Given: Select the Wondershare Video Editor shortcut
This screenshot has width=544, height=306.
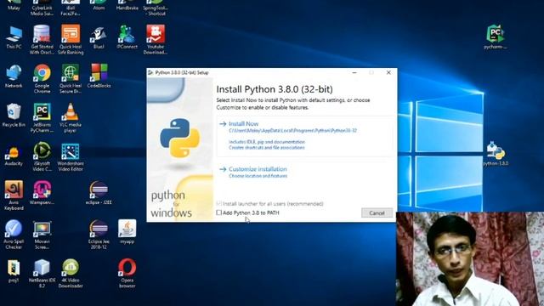Looking at the screenshot, I should (x=71, y=157).
